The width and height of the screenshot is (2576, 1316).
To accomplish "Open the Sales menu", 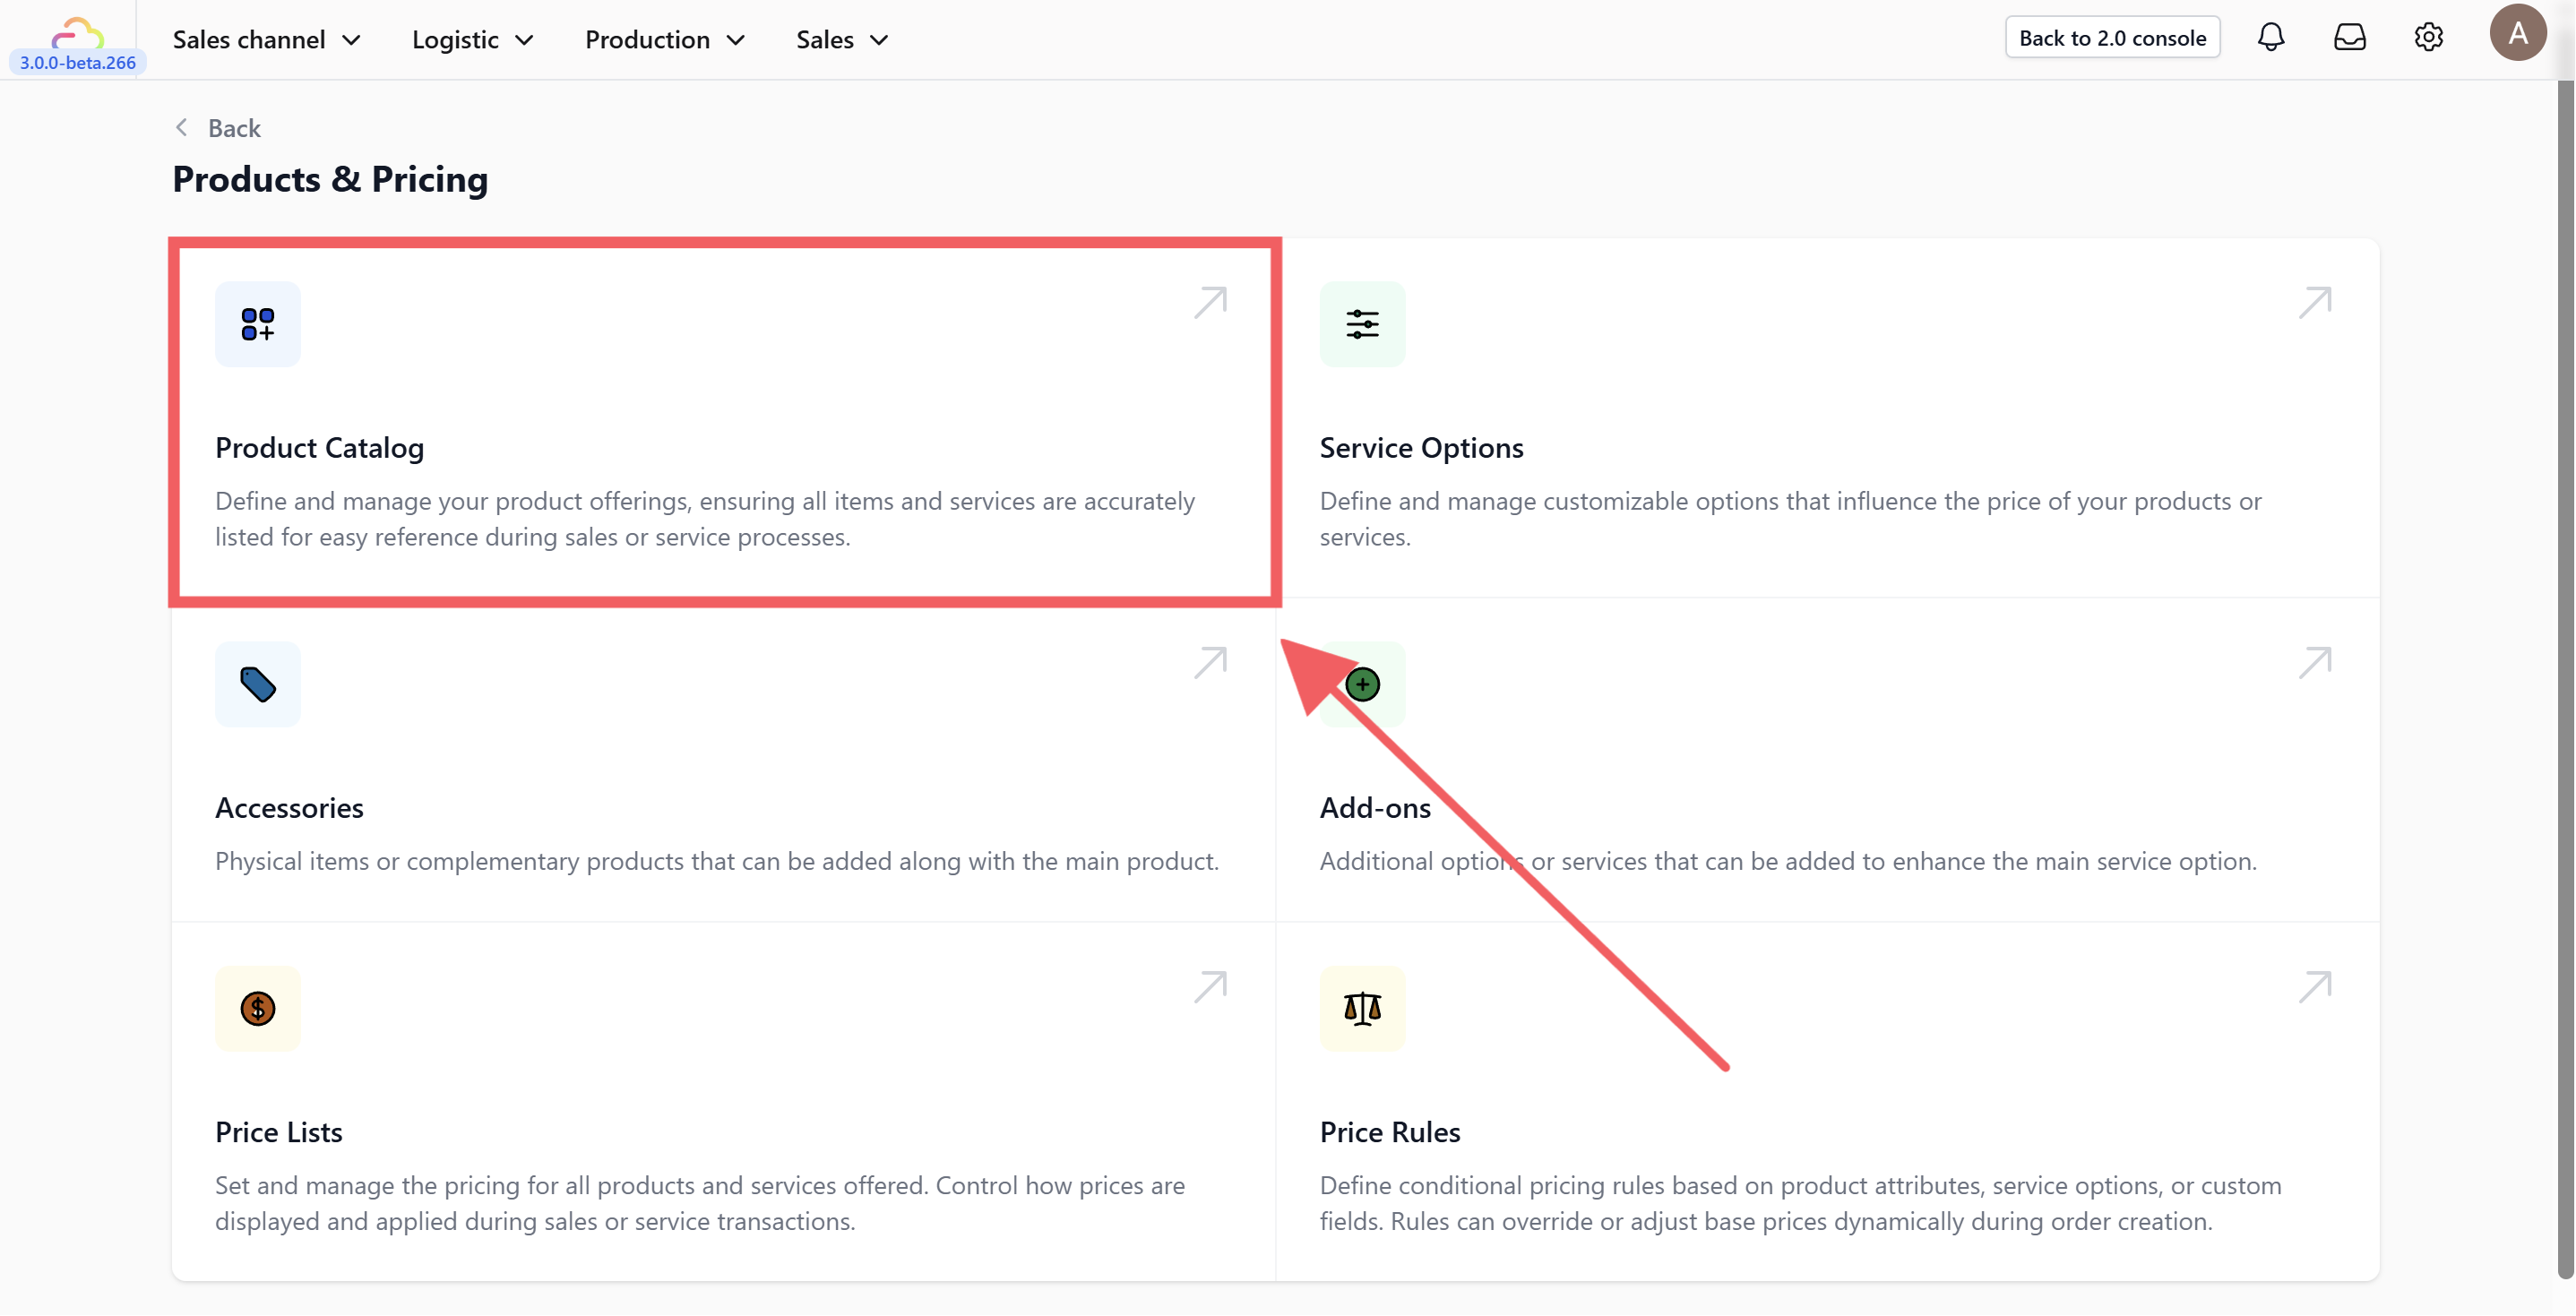I will point(841,40).
